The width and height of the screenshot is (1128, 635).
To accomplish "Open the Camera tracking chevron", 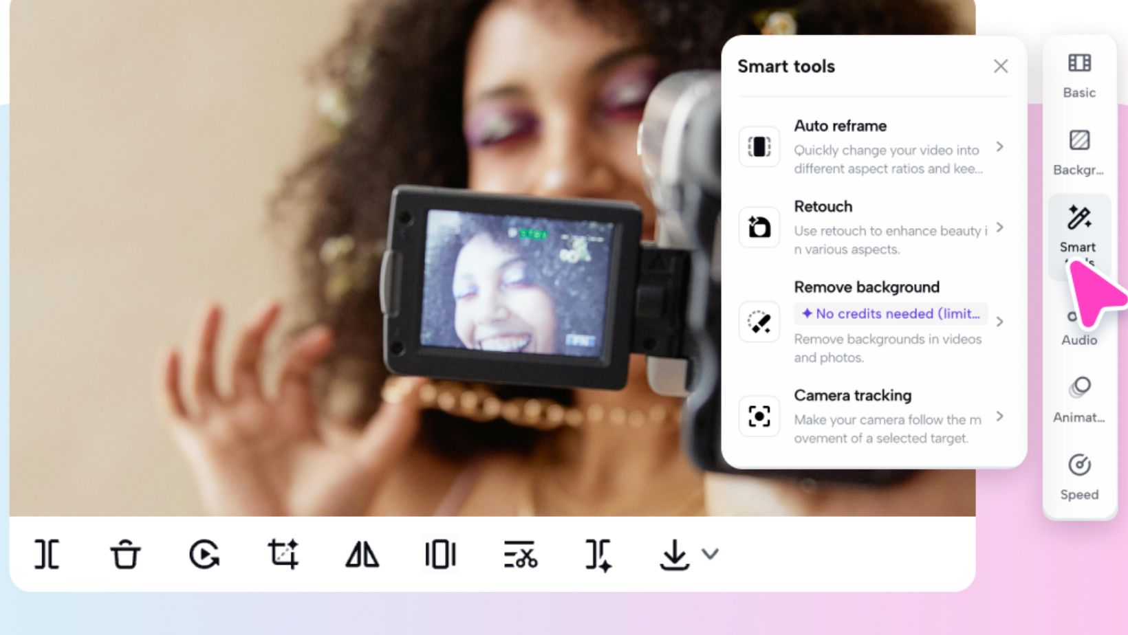I will 1000,416.
